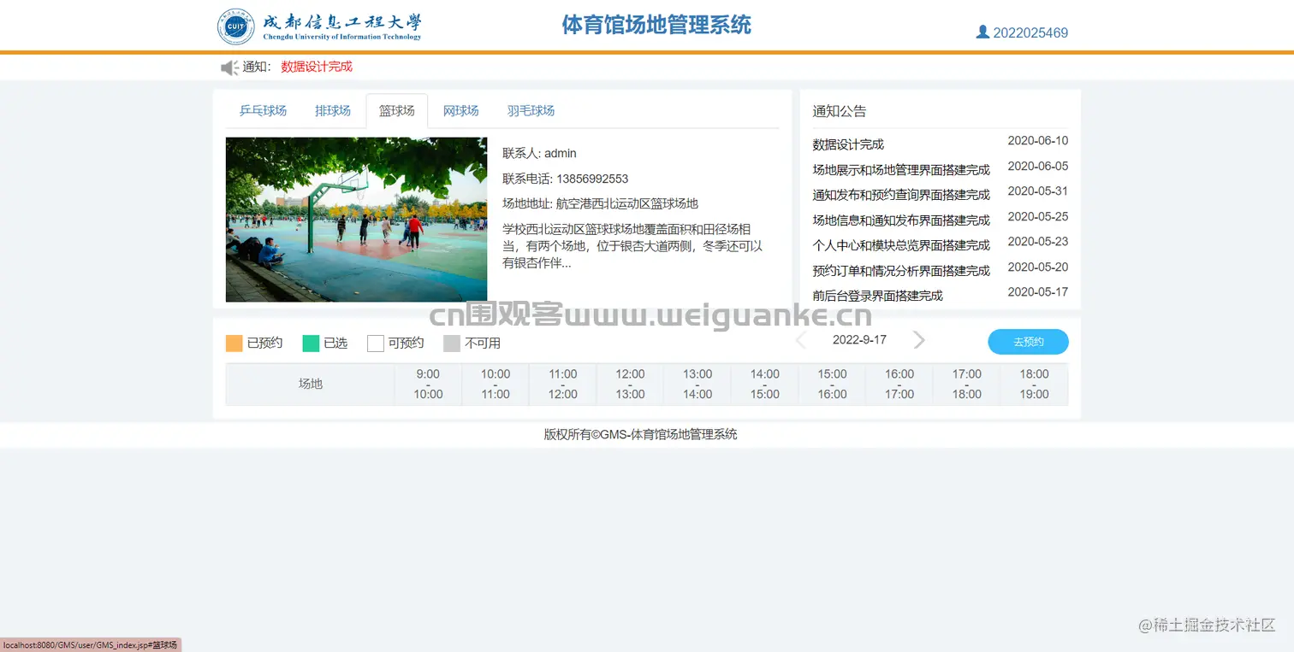Image resolution: width=1294 pixels, height=652 pixels.
Task: Open announcement 通知发布和预约查询界面搭建完成
Action: pyautogui.click(x=901, y=195)
